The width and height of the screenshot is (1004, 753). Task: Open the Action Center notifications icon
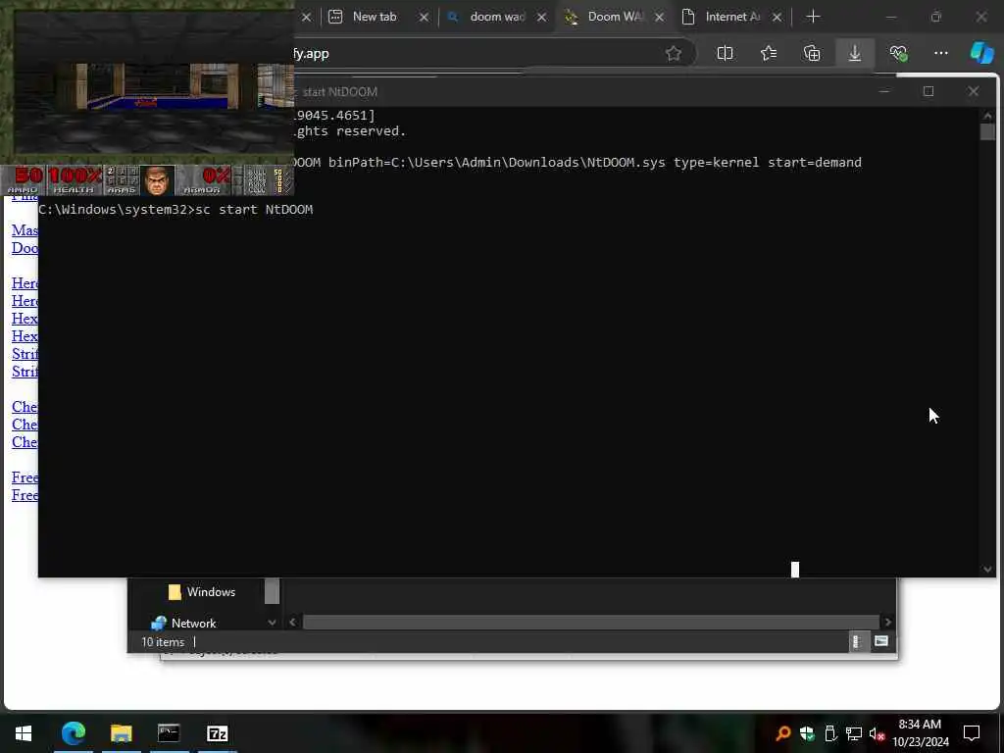pyautogui.click(x=972, y=733)
